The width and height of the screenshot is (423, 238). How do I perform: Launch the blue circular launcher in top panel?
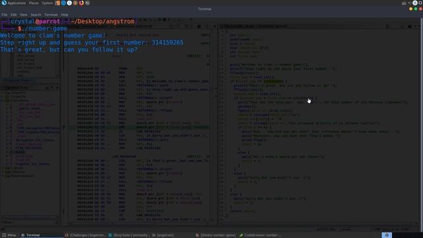63,3
